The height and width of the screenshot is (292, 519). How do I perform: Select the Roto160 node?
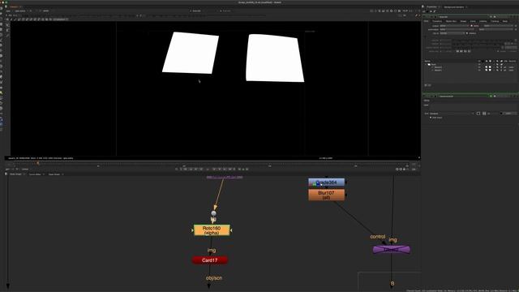coord(212,230)
